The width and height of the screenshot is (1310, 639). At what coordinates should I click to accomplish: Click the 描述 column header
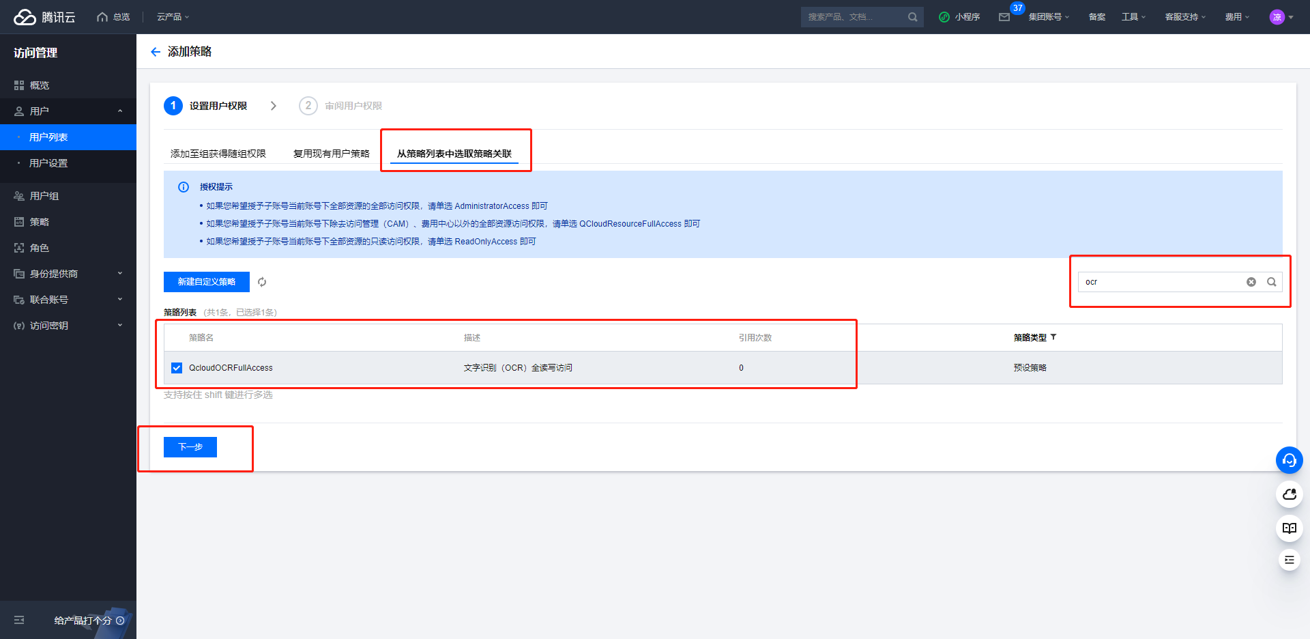tap(472, 338)
